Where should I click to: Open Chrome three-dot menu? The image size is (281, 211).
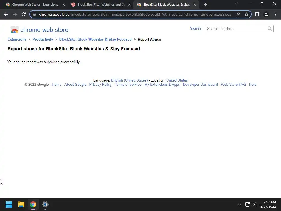click(x=275, y=14)
